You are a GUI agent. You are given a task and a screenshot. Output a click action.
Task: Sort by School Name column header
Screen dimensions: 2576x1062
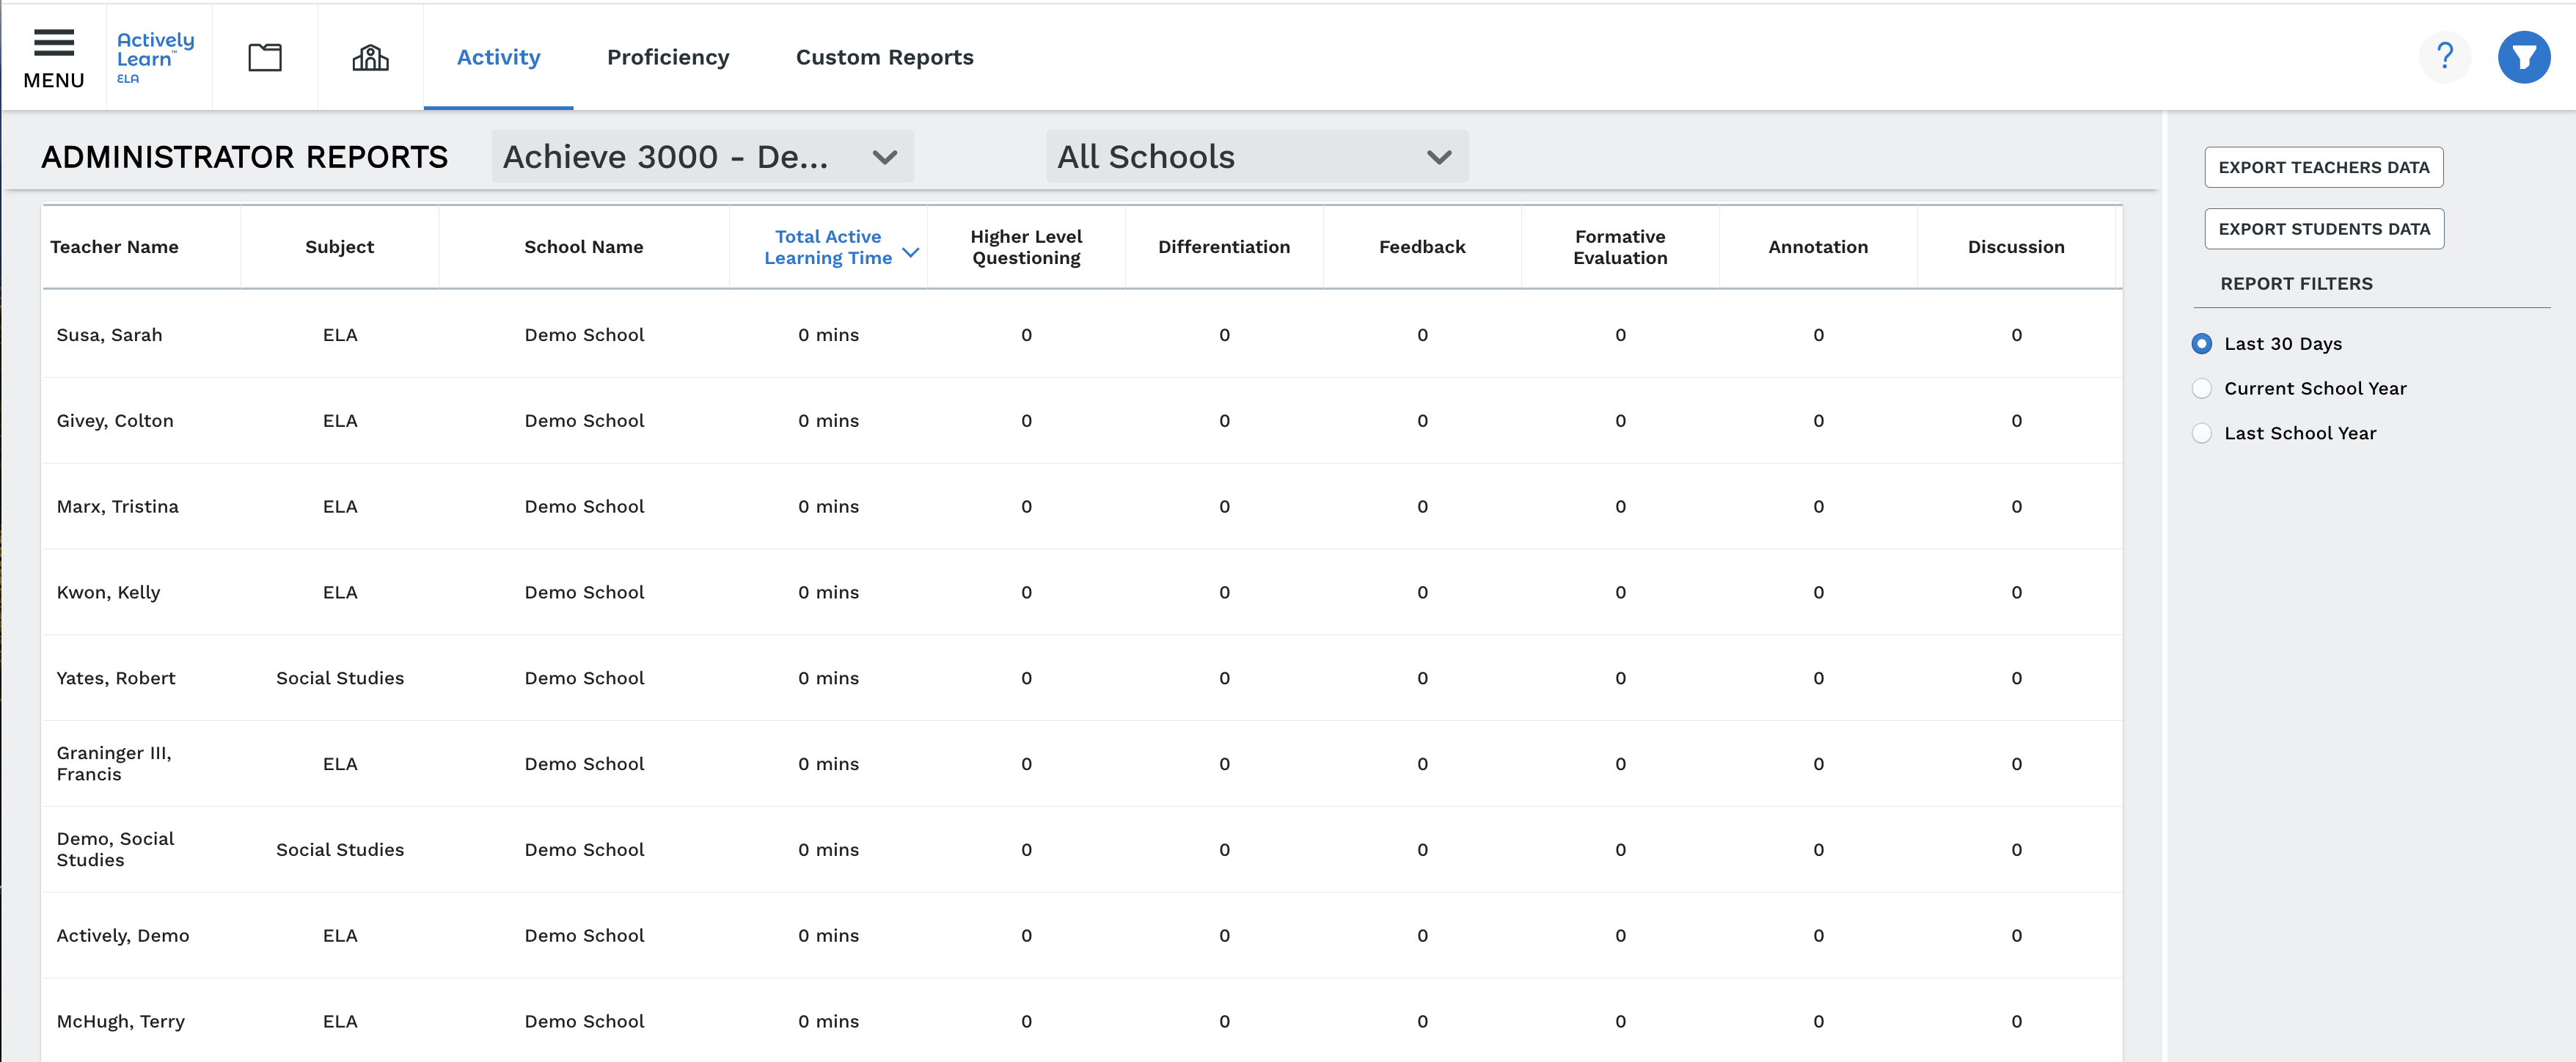[x=583, y=247]
